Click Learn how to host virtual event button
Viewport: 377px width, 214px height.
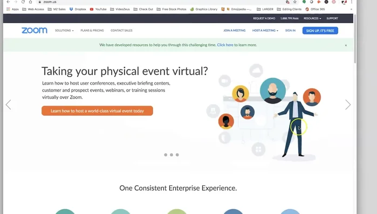click(x=97, y=111)
